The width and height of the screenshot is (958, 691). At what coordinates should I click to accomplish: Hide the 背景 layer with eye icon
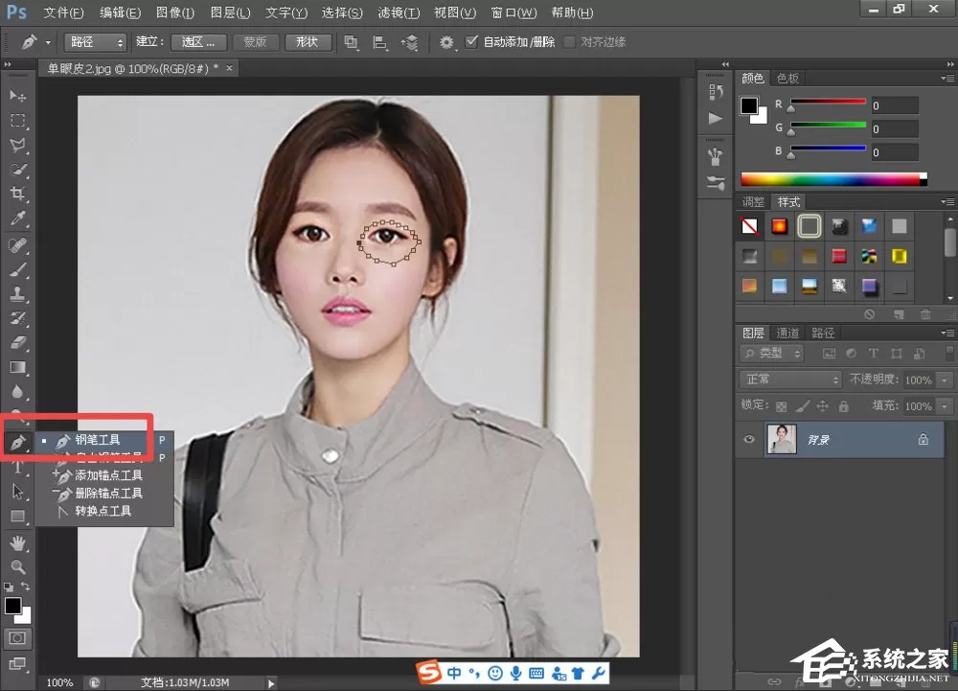click(x=749, y=439)
